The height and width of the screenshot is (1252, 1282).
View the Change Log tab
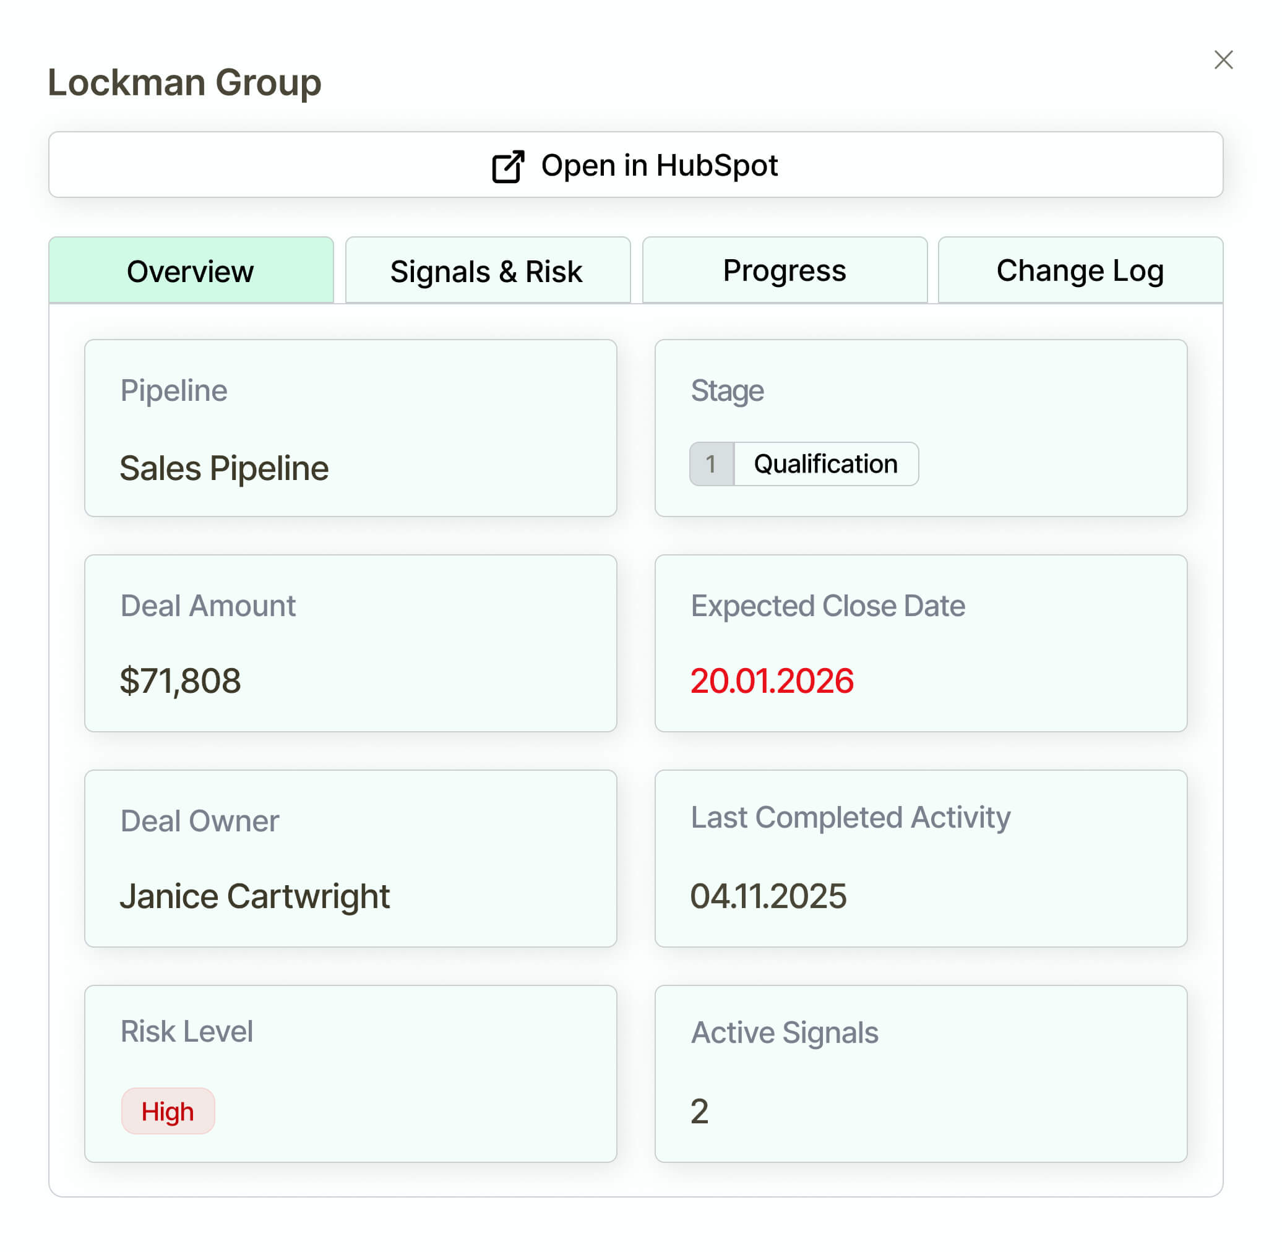(x=1080, y=272)
